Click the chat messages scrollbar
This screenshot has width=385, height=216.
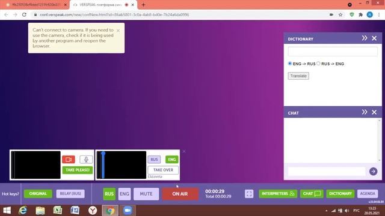[x=380, y=140]
